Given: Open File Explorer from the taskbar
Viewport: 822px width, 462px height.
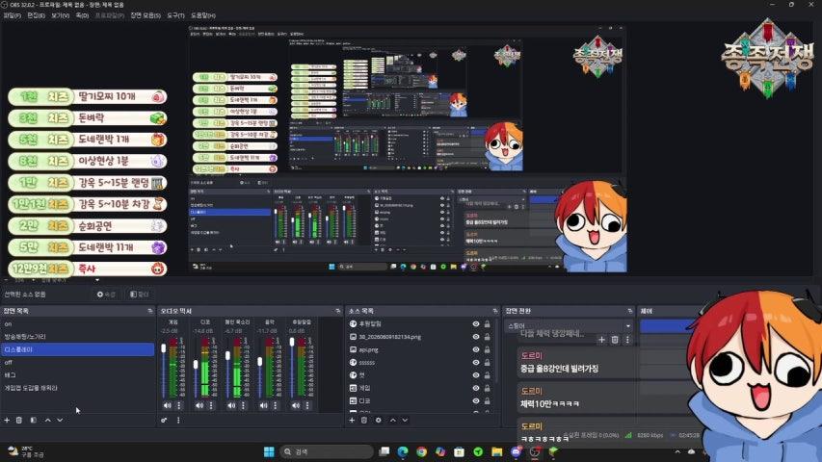Looking at the screenshot, I should [497, 451].
